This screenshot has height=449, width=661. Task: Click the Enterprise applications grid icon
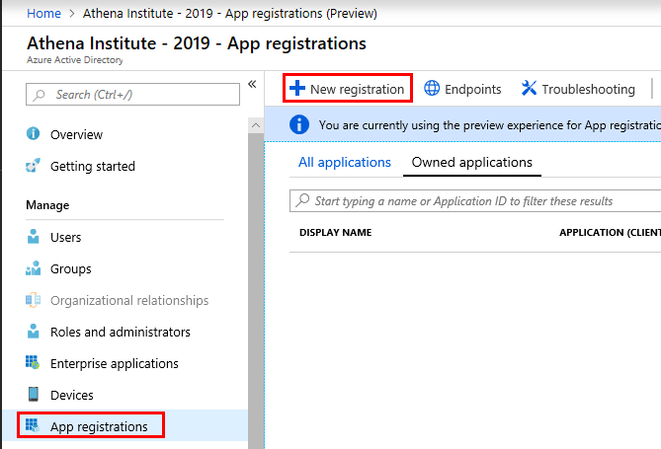33,363
